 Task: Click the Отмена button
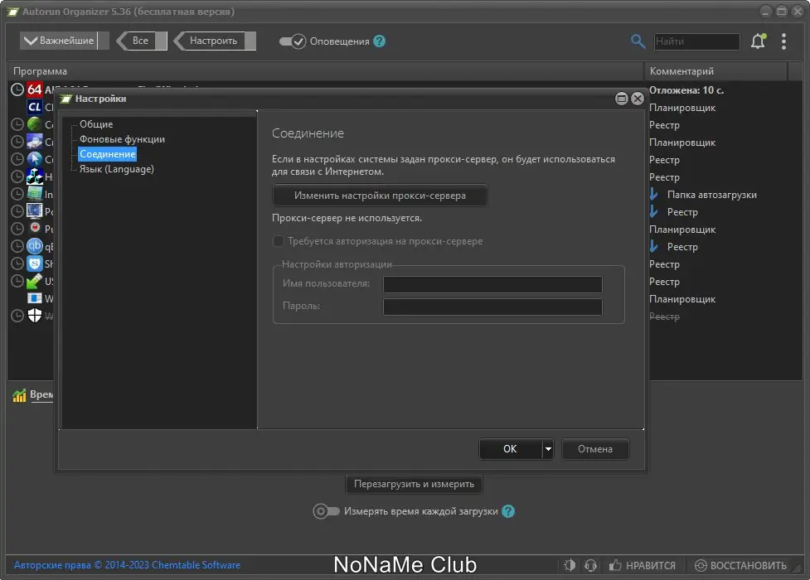pos(595,449)
